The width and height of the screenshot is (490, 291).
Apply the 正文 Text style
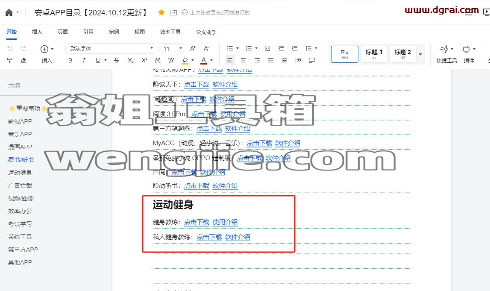pyautogui.click(x=345, y=54)
